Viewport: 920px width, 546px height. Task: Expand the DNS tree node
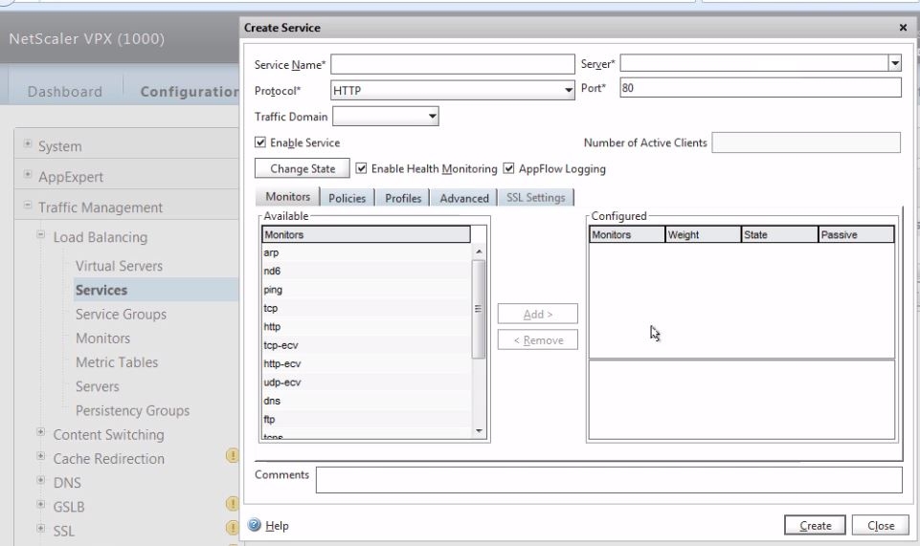tap(40, 480)
